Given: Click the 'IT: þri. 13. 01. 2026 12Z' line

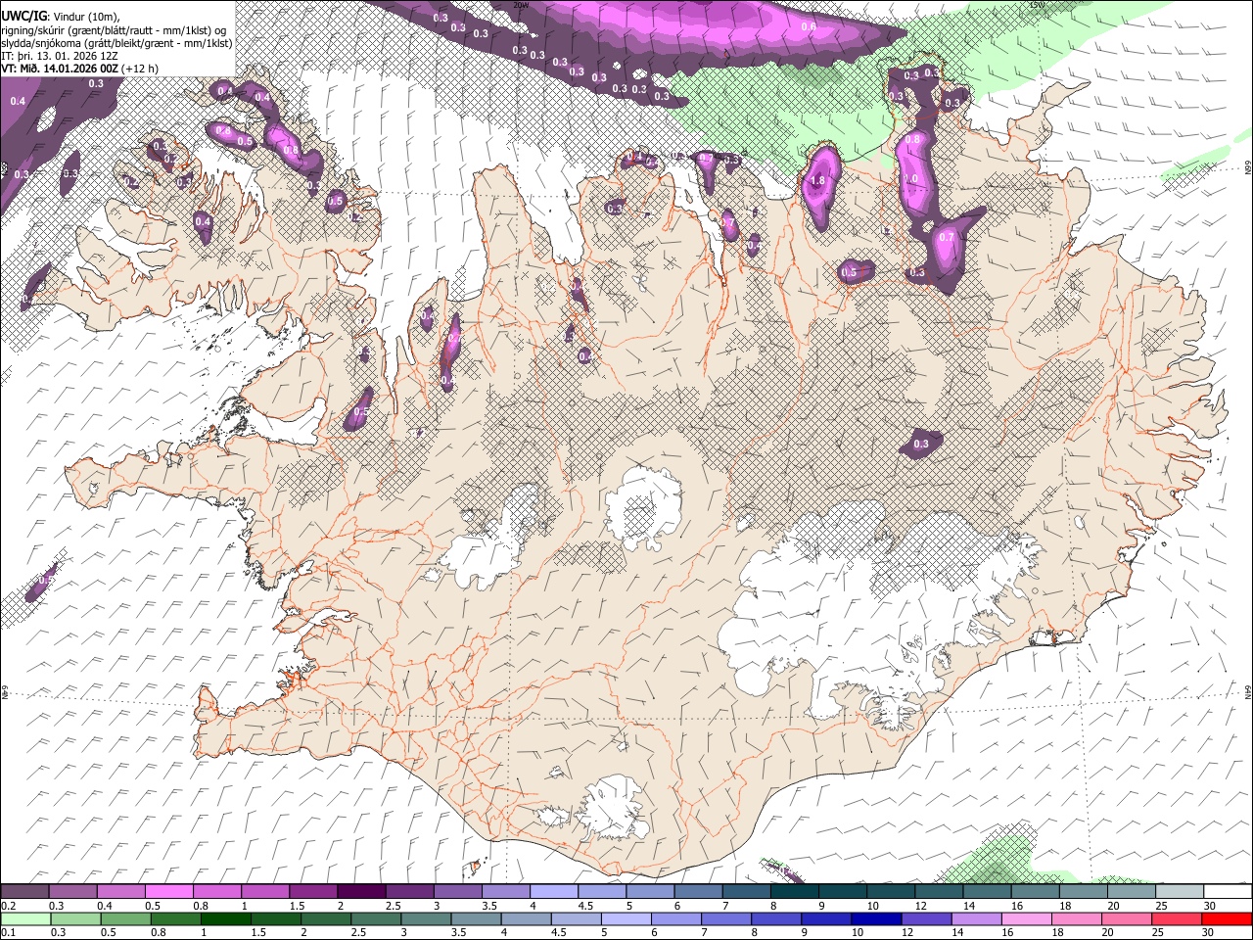Looking at the screenshot, I should pos(59,56).
